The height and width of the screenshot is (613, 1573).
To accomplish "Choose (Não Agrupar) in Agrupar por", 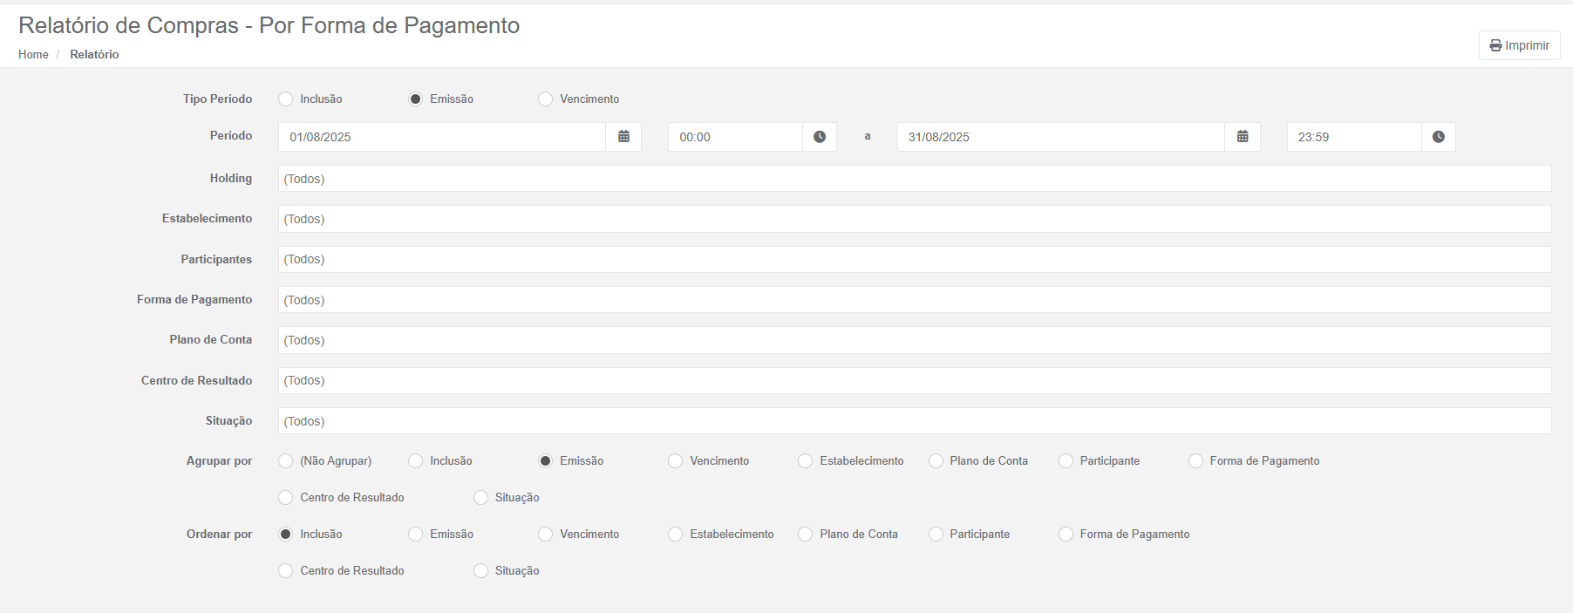I will click(x=286, y=461).
